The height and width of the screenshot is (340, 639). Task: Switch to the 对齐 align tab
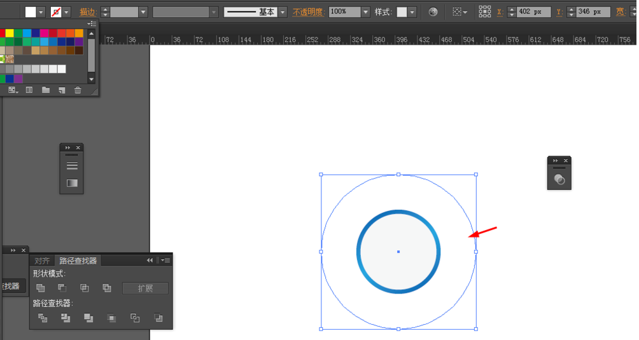[42, 261]
